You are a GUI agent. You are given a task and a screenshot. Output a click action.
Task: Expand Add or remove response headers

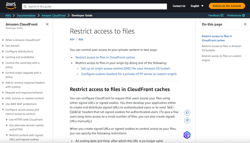tap(3, 83)
